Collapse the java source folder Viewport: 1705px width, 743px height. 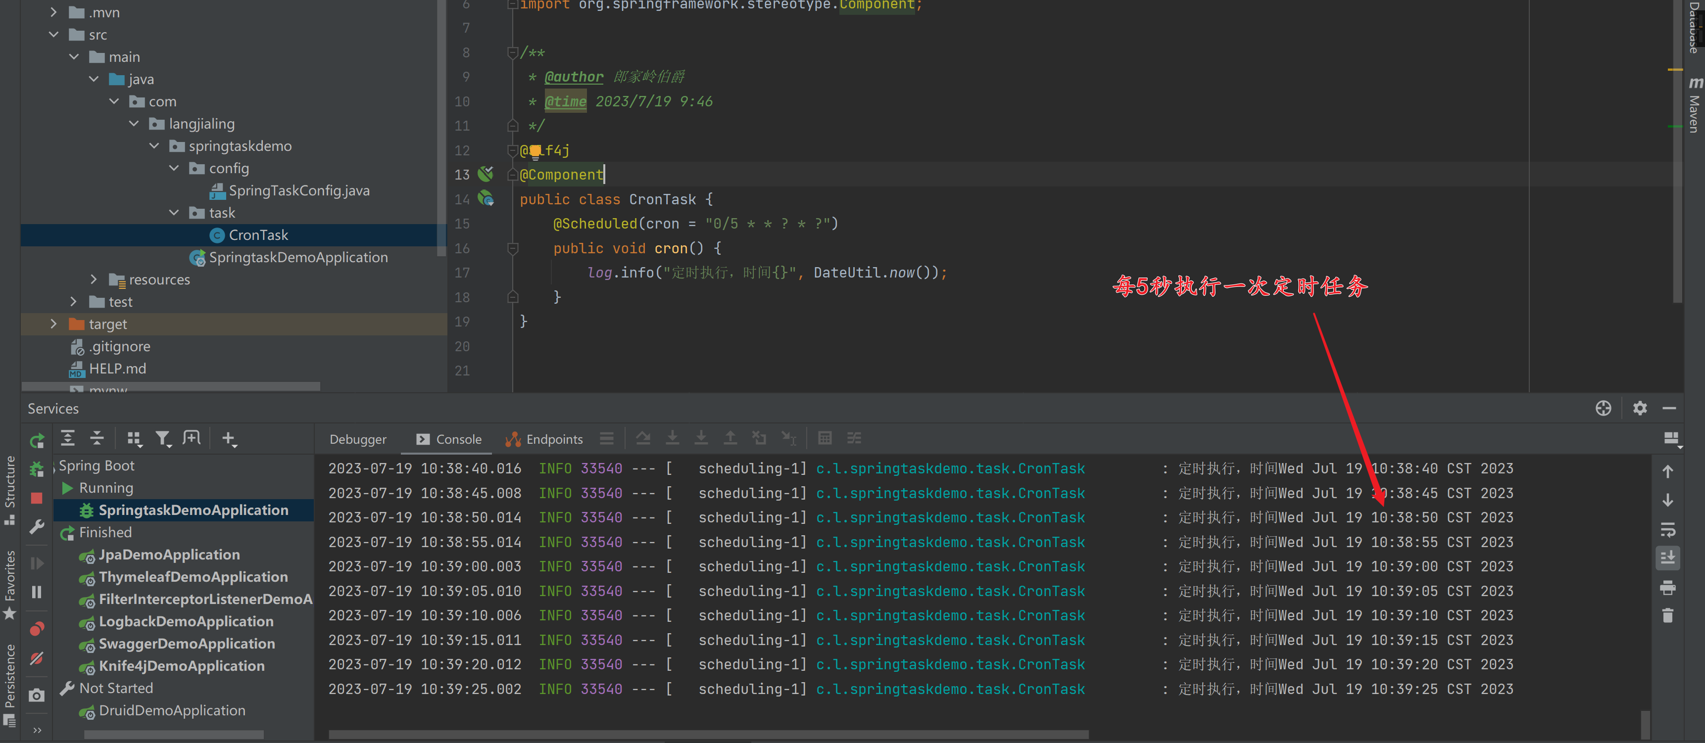(x=94, y=79)
